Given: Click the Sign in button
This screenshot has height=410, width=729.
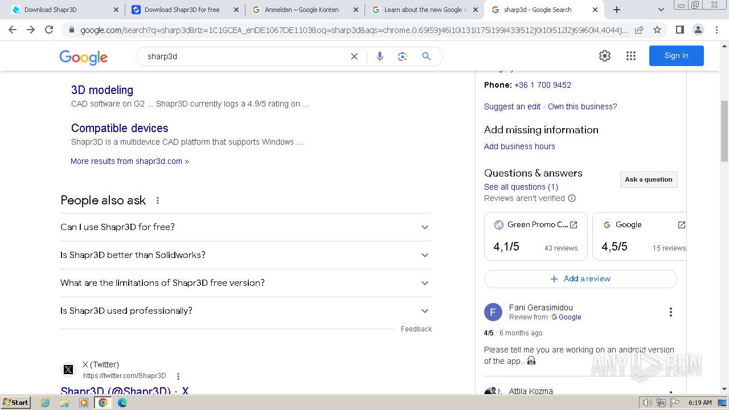Looking at the screenshot, I should click(x=676, y=56).
